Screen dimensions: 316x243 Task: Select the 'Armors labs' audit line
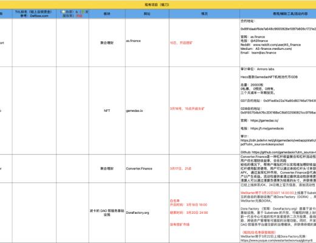point(257,69)
